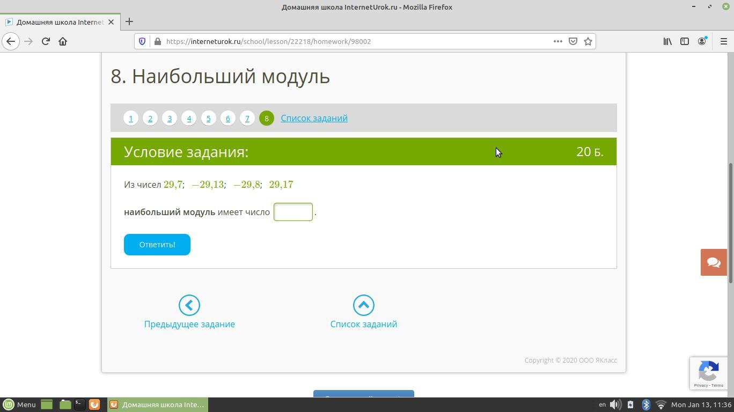
Task: Open the Linux Mint Menu
Action: click(x=19, y=404)
